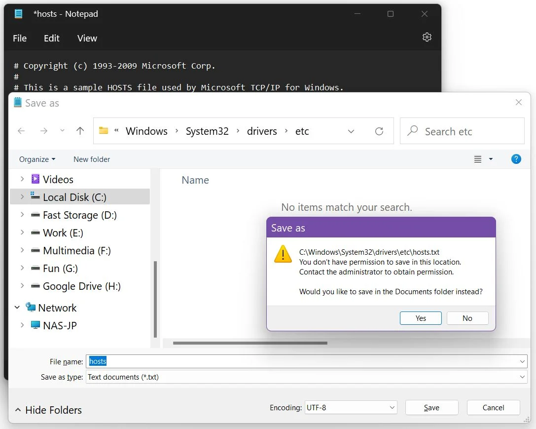Expand the Multimedia (F:) tree node
Screen dimensions: 536x429
tap(22, 250)
